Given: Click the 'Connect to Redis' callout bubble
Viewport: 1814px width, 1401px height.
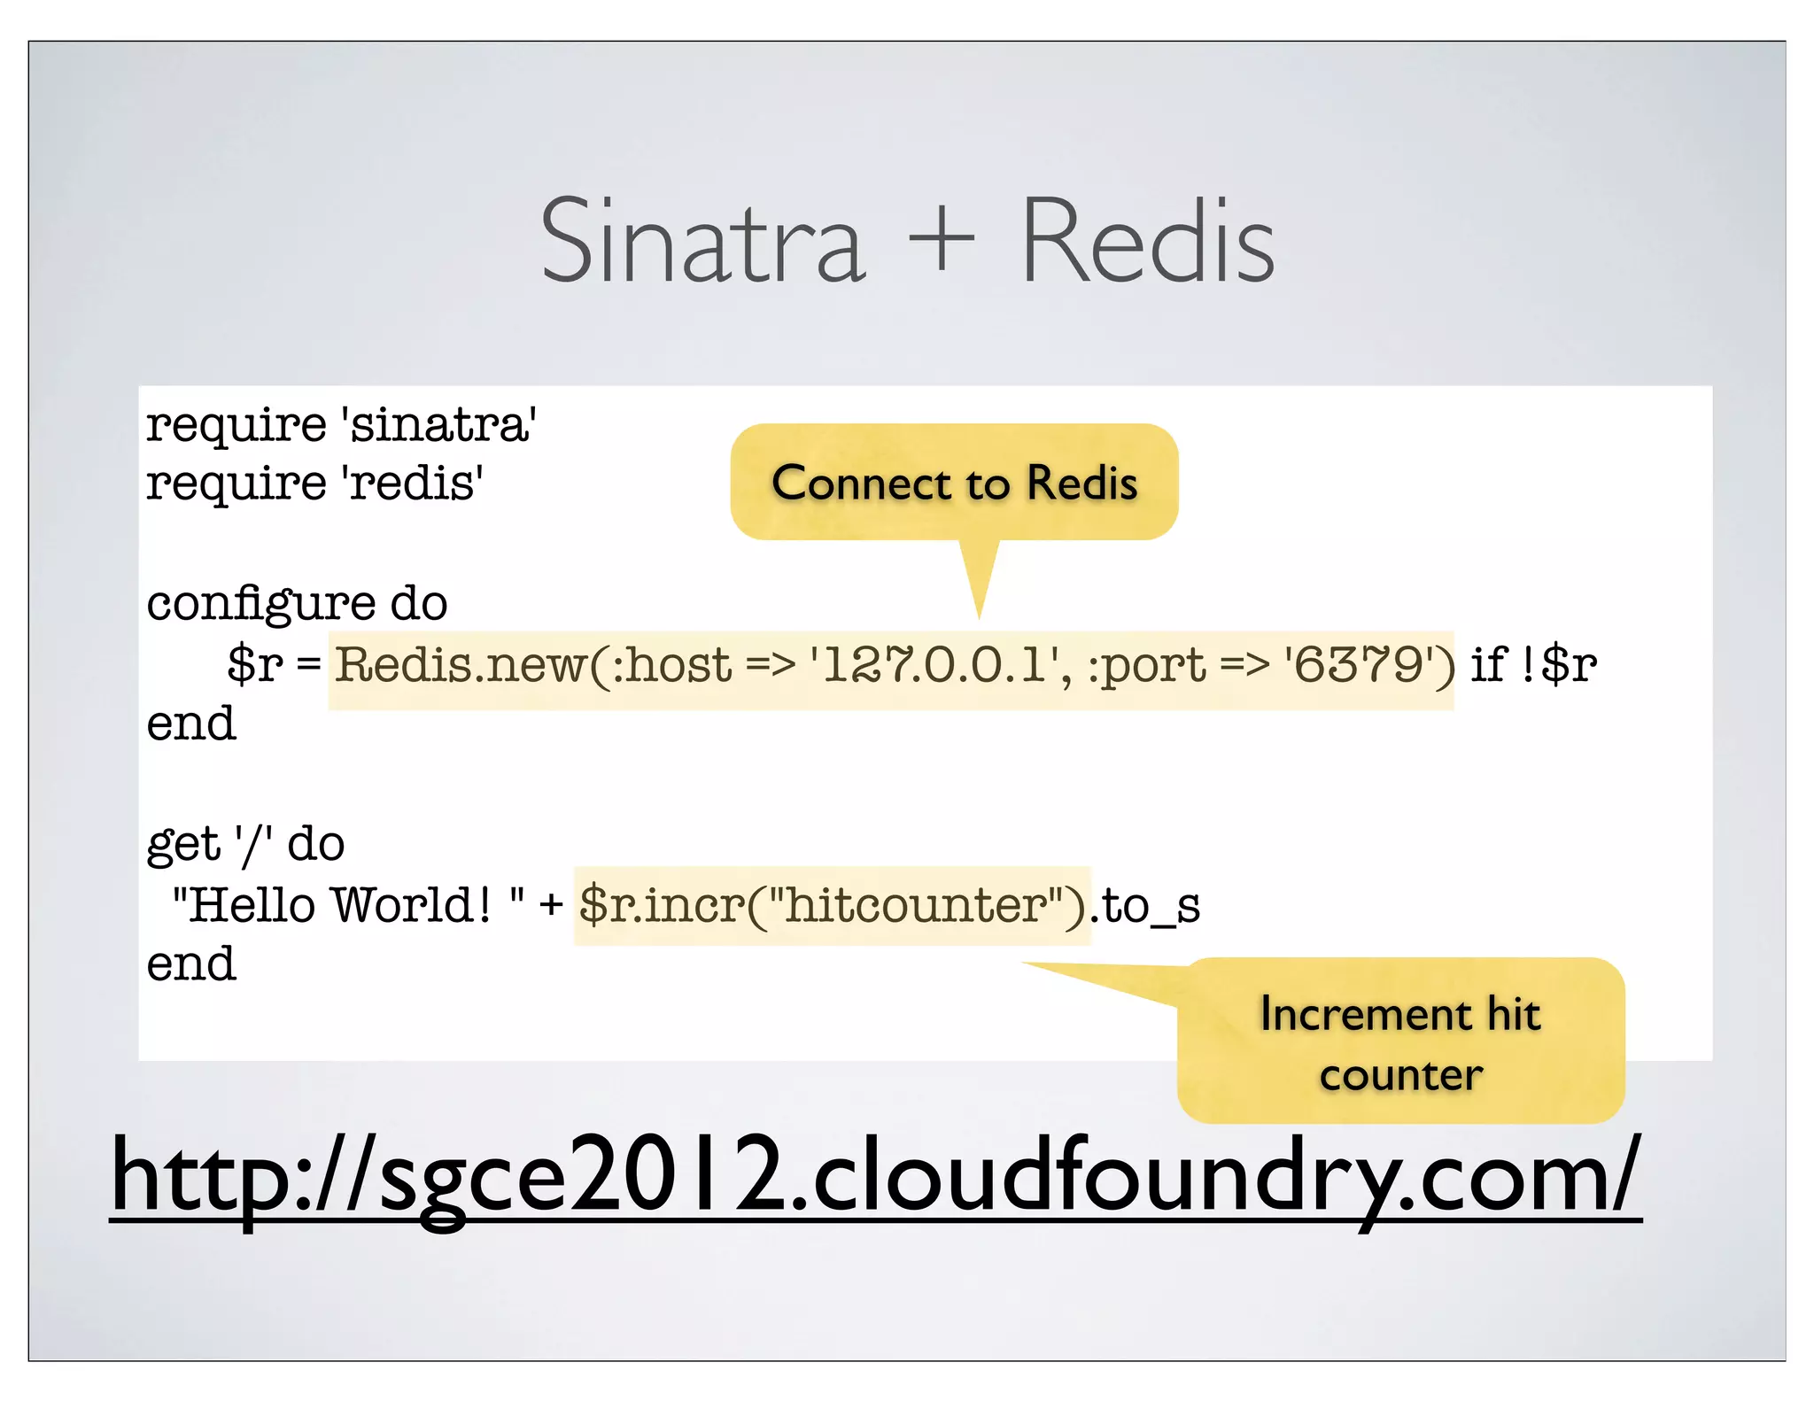Looking at the screenshot, I should click(x=954, y=483).
